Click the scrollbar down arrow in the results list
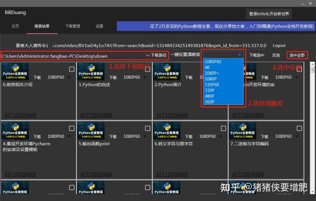 click(312, 192)
